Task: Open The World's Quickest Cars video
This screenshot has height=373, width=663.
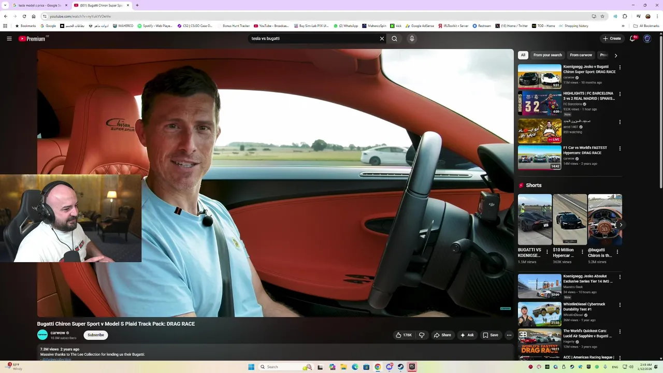Action: point(540,340)
